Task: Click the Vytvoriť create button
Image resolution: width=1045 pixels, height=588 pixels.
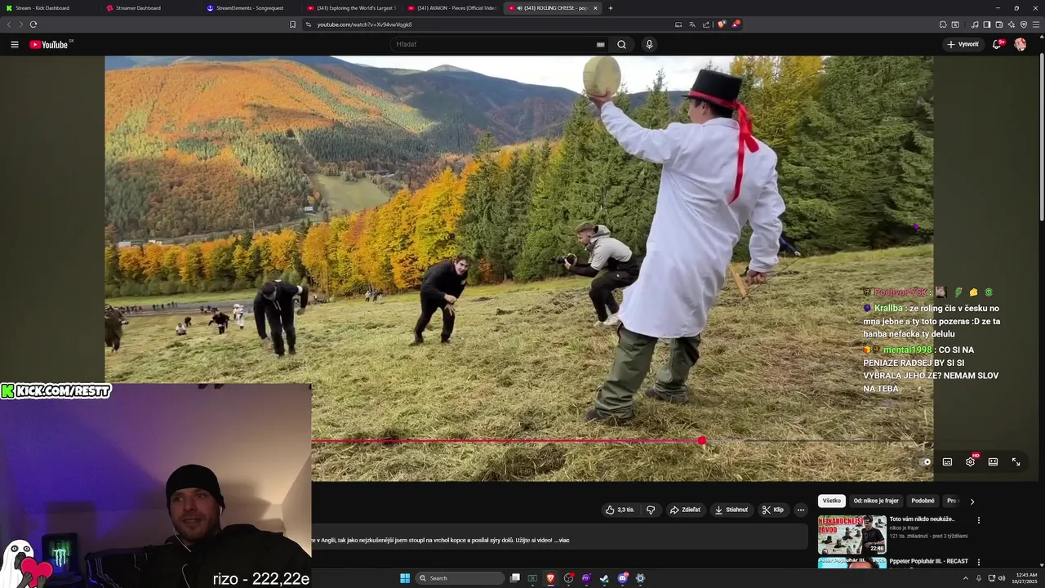Action: click(x=963, y=44)
